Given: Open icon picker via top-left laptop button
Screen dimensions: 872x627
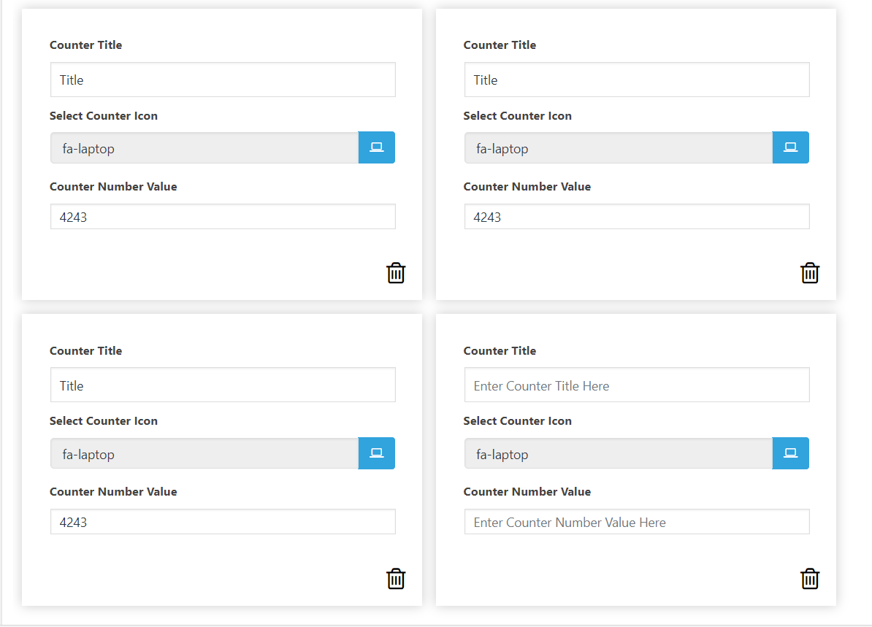Looking at the screenshot, I should [377, 147].
